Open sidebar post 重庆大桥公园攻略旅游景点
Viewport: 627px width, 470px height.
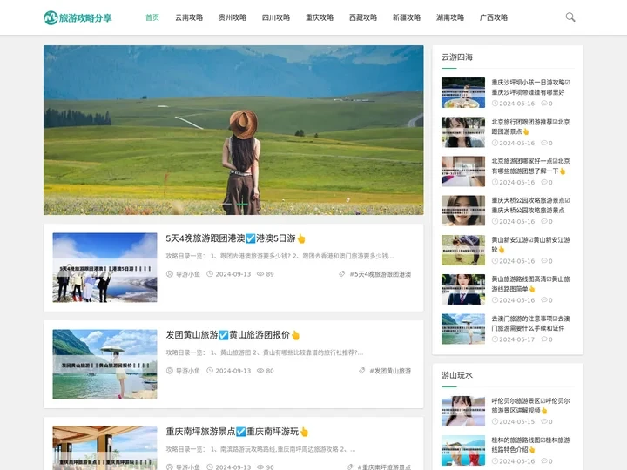coord(530,205)
